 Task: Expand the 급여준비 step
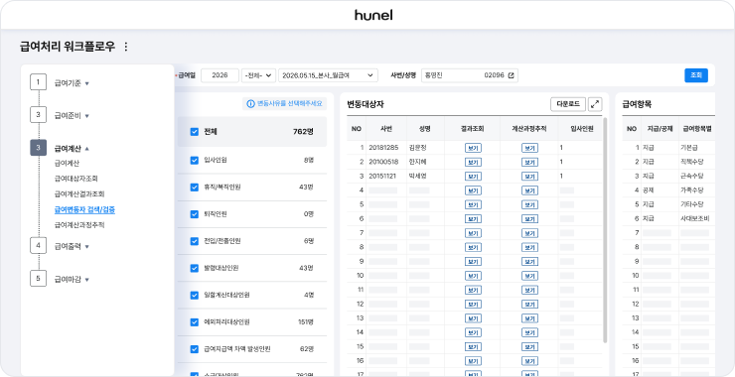(87, 116)
